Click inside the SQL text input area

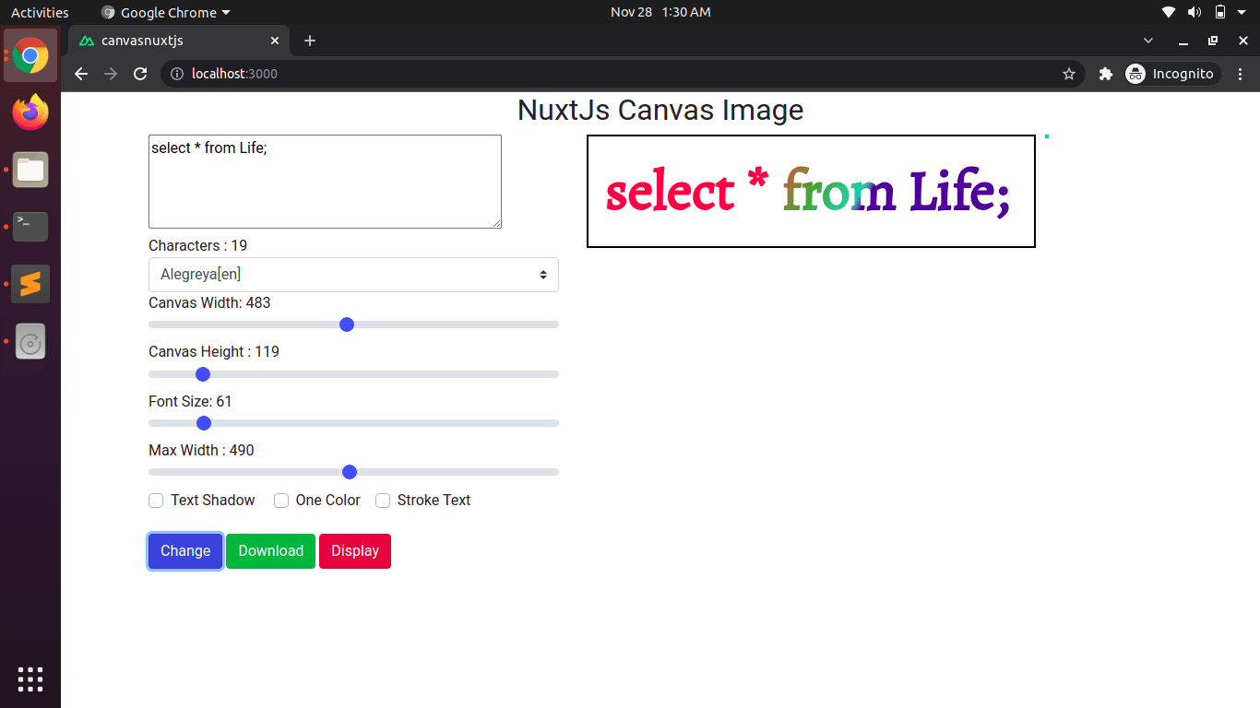pos(325,181)
